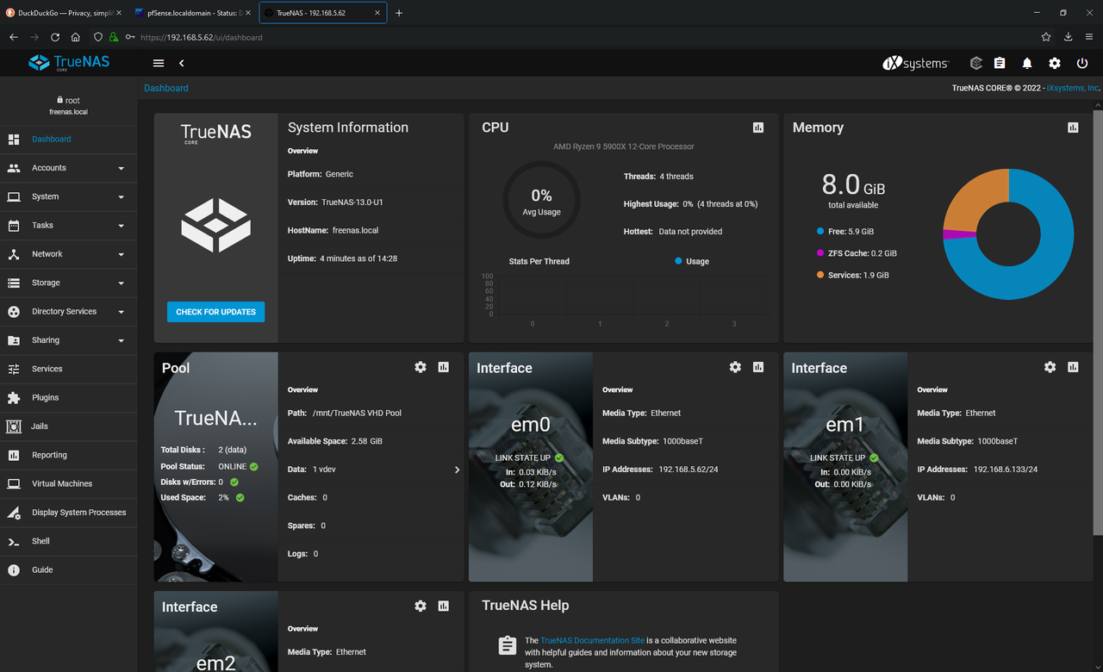The height and width of the screenshot is (672, 1103).
Task: Toggle the hamburger menu sidebar
Action: pos(158,63)
